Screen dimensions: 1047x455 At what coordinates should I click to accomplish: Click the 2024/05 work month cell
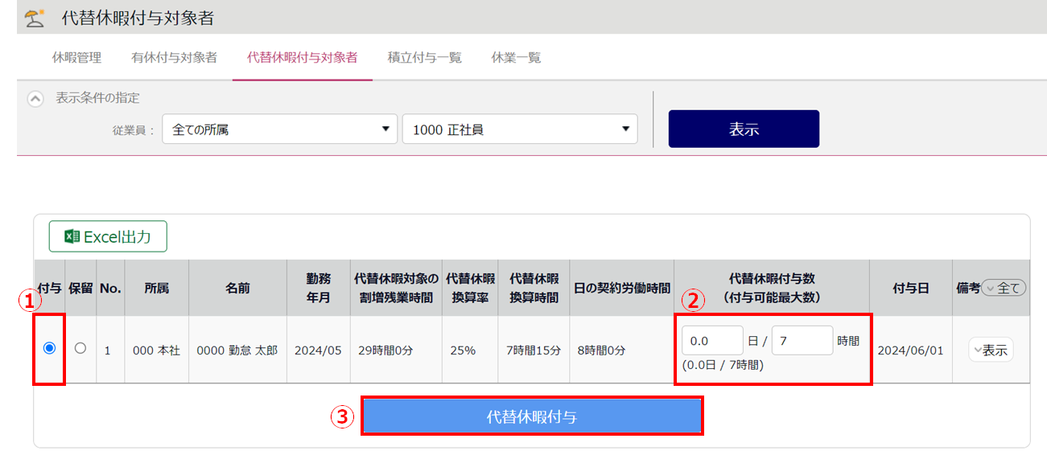click(x=319, y=350)
